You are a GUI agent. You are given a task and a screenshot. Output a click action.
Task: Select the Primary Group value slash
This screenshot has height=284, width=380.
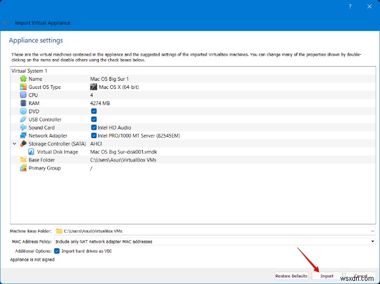click(91, 169)
